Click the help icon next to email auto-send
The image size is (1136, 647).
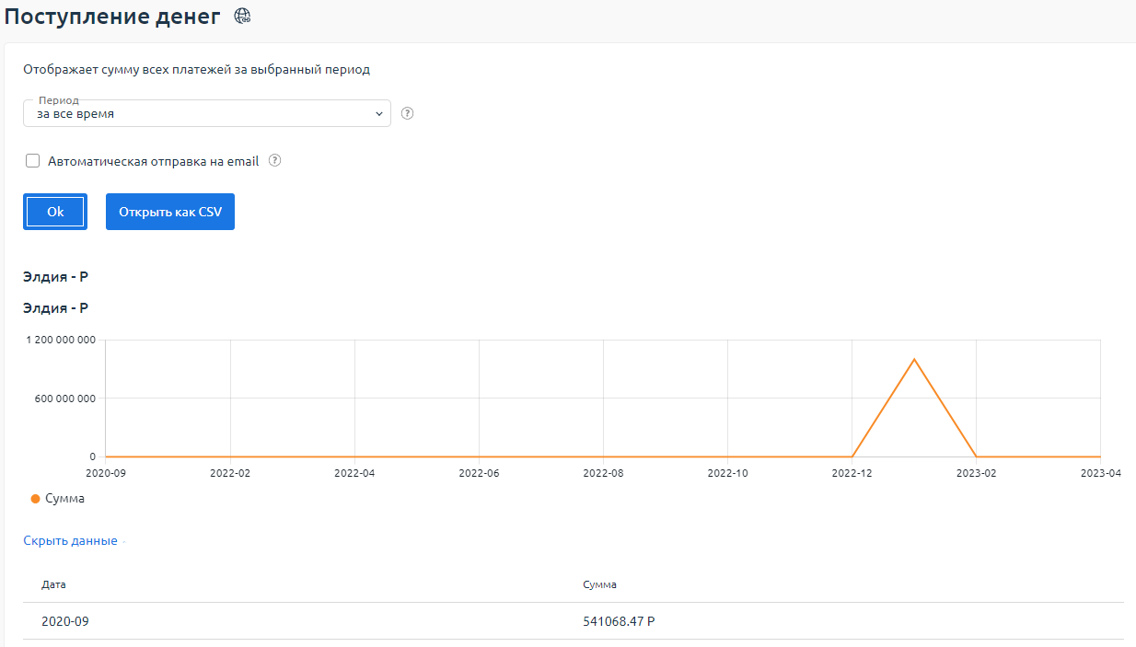(x=273, y=160)
